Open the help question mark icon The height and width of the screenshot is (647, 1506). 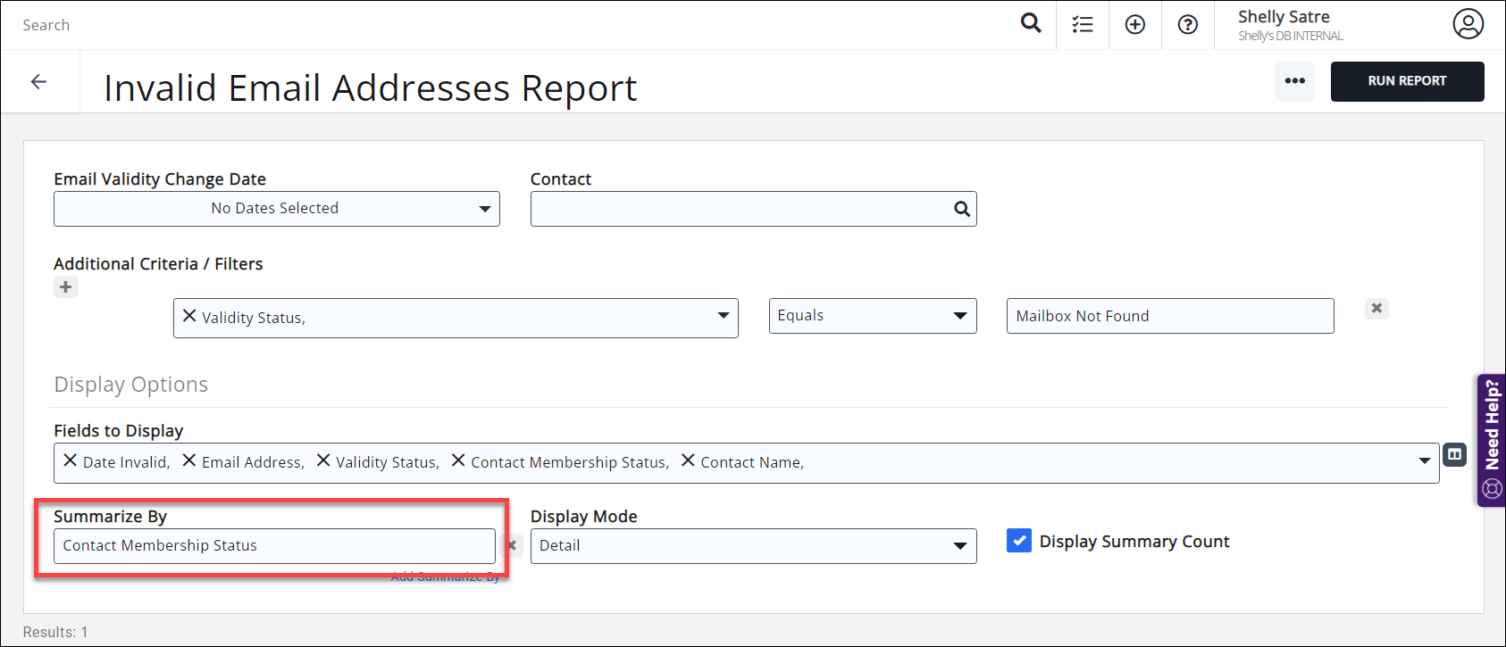[1187, 25]
